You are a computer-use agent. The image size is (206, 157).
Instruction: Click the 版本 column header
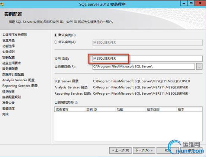tap(189, 109)
